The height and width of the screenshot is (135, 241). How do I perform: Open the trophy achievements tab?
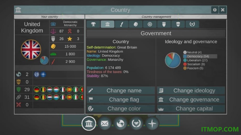(x=93, y=24)
